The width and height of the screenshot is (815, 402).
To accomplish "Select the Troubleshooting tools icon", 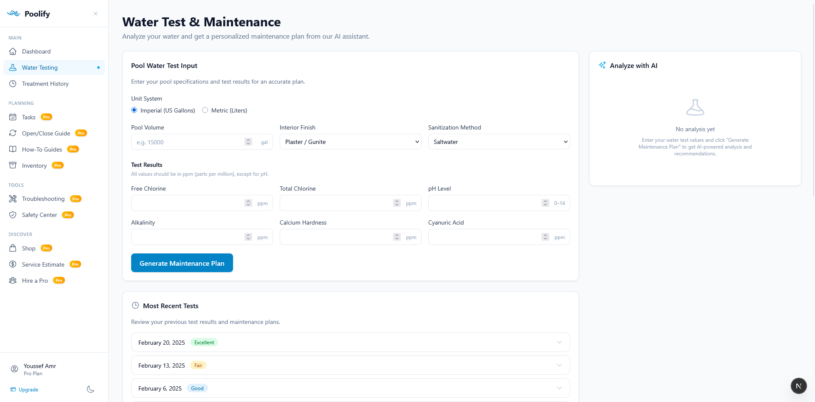I will click(x=13, y=198).
